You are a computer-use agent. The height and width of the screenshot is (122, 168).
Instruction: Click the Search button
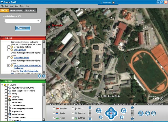(23, 28)
